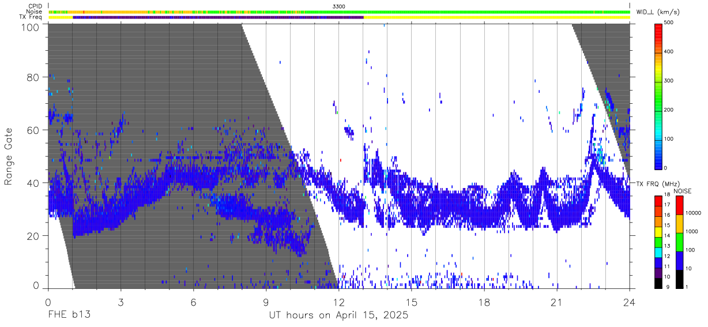Click the TX Freq row label above the plot

31,17
